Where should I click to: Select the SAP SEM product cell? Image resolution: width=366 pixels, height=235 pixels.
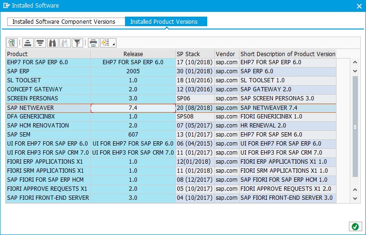click(48, 135)
